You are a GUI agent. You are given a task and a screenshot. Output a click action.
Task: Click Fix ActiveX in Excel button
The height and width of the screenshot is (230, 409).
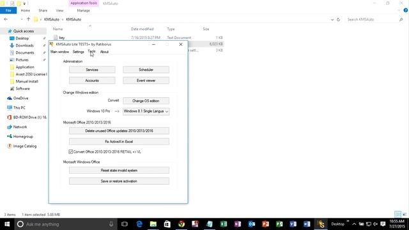click(x=119, y=141)
